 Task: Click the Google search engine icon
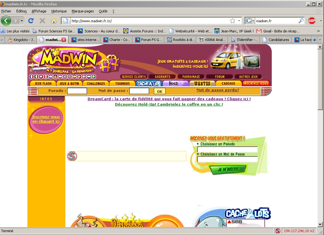(x=249, y=21)
